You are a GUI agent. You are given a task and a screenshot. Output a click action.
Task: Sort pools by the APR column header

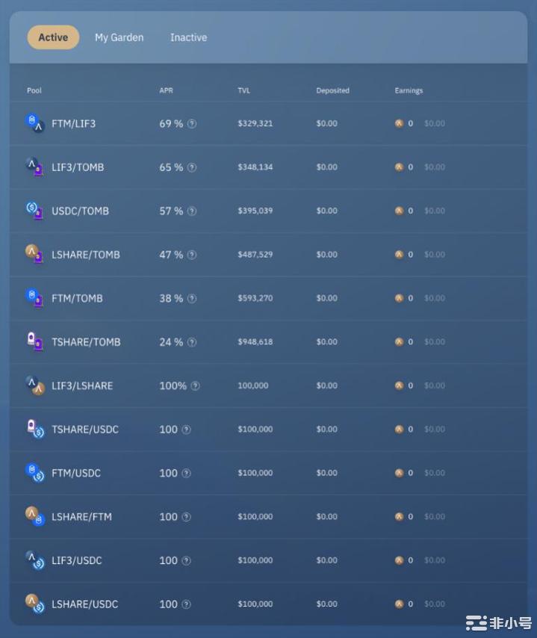point(166,90)
